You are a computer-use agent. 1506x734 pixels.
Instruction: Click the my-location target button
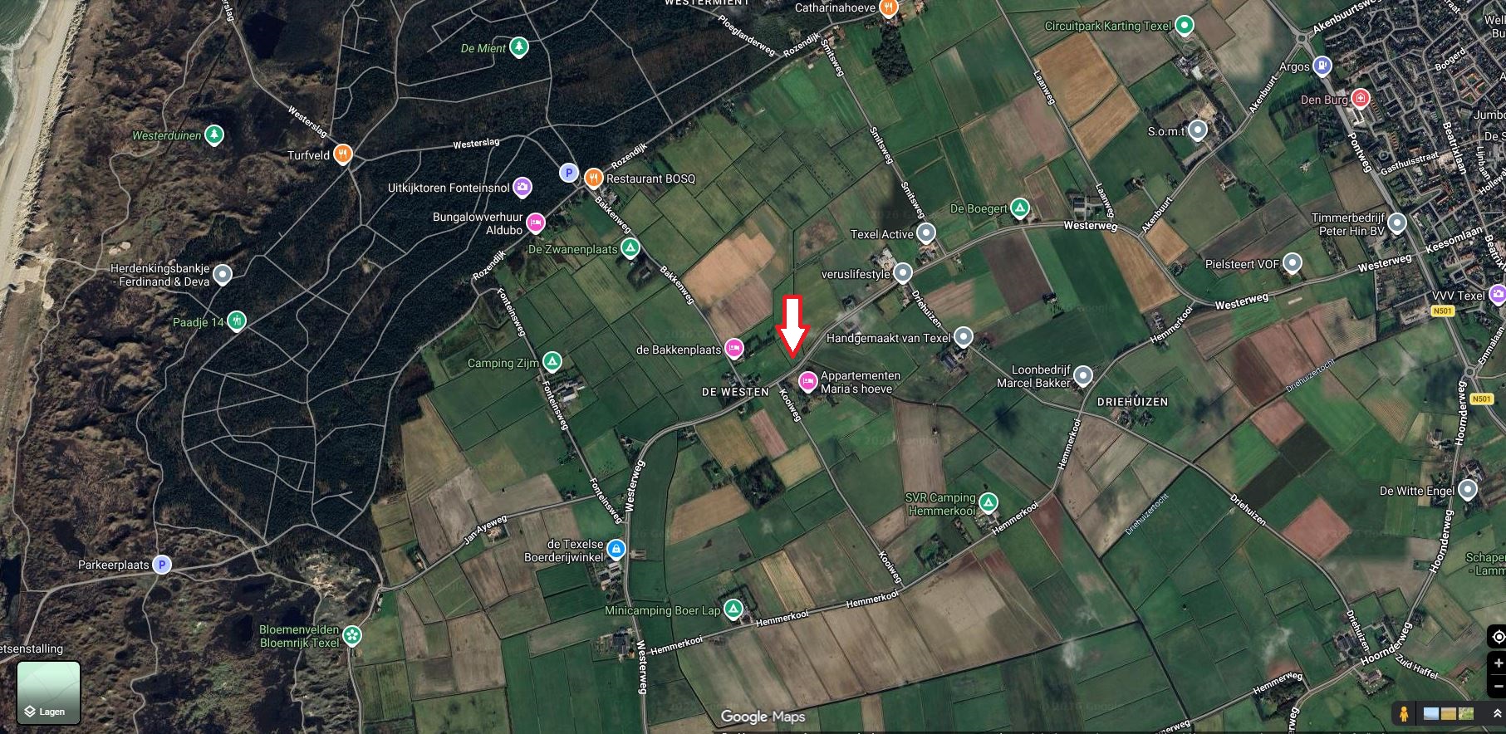click(1498, 637)
